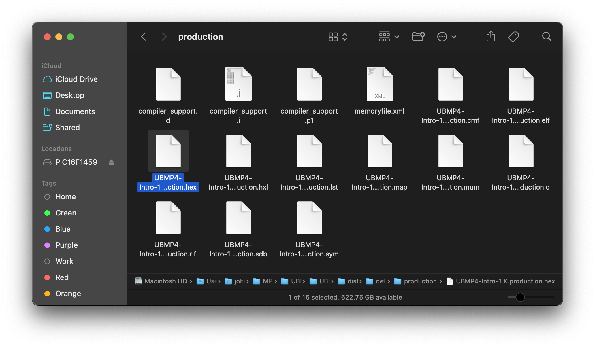Share the selected hex file via the Share icon

coord(491,37)
